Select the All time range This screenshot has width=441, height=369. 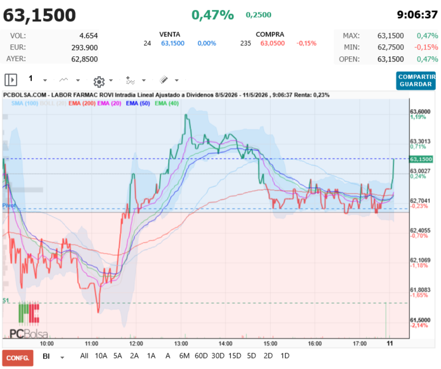tap(84, 356)
